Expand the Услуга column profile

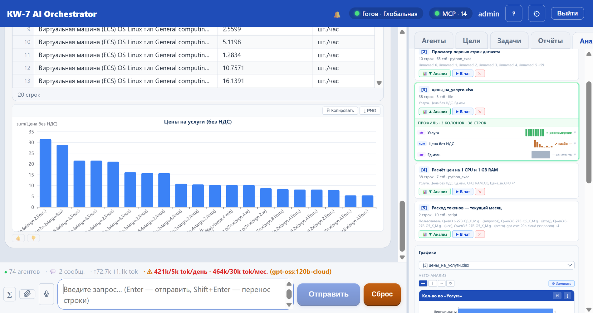click(575, 133)
